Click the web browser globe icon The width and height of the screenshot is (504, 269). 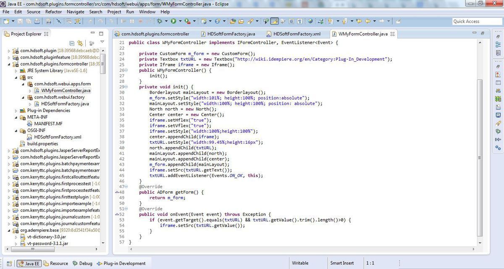pos(310,21)
